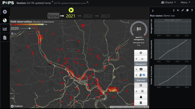Screen dimensions: 195x109
Task: Click the Management cost chart
Action: pyautogui.click(x=173, y=26)
